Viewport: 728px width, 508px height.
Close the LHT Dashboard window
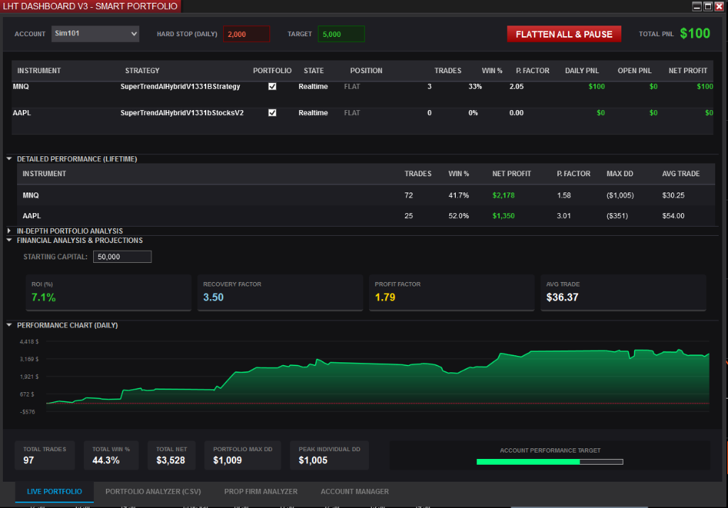[x=719, y=6]
